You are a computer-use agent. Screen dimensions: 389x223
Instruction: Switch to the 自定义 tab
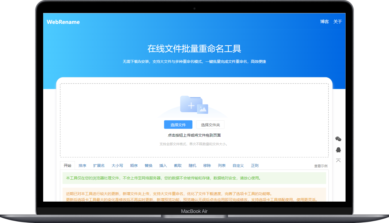[x=238, y=166]
